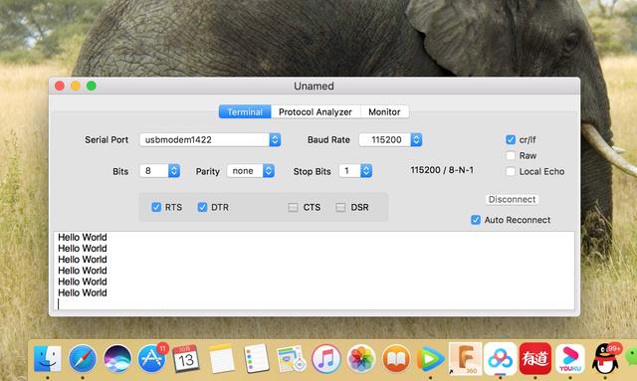Select the Terminal tab

pos(245,111)
